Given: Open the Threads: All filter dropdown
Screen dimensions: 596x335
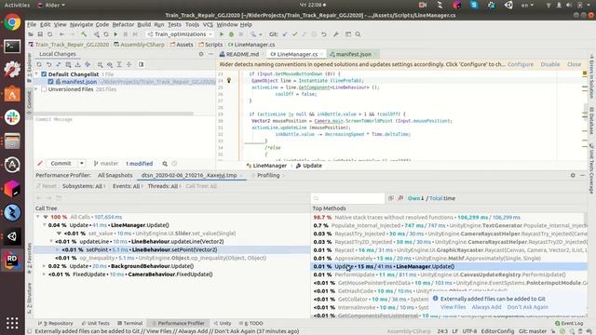Looking at the screenshot, I should [x=164, y=186].
